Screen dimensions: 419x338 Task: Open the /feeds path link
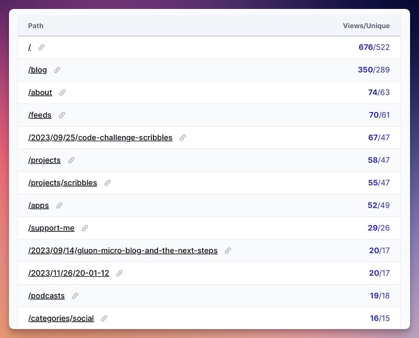coord(40,115)
